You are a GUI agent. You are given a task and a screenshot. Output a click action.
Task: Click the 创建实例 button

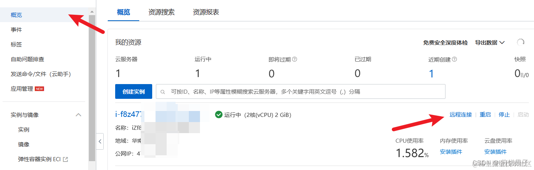134,91
